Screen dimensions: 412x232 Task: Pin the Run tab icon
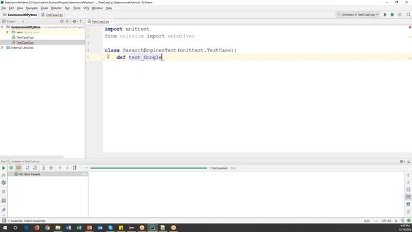click(3, 209)
